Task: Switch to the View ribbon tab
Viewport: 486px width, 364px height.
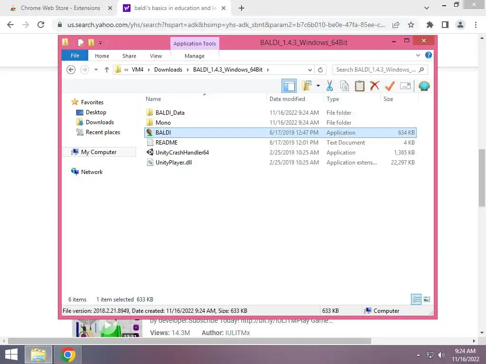Action: [156, 56]
